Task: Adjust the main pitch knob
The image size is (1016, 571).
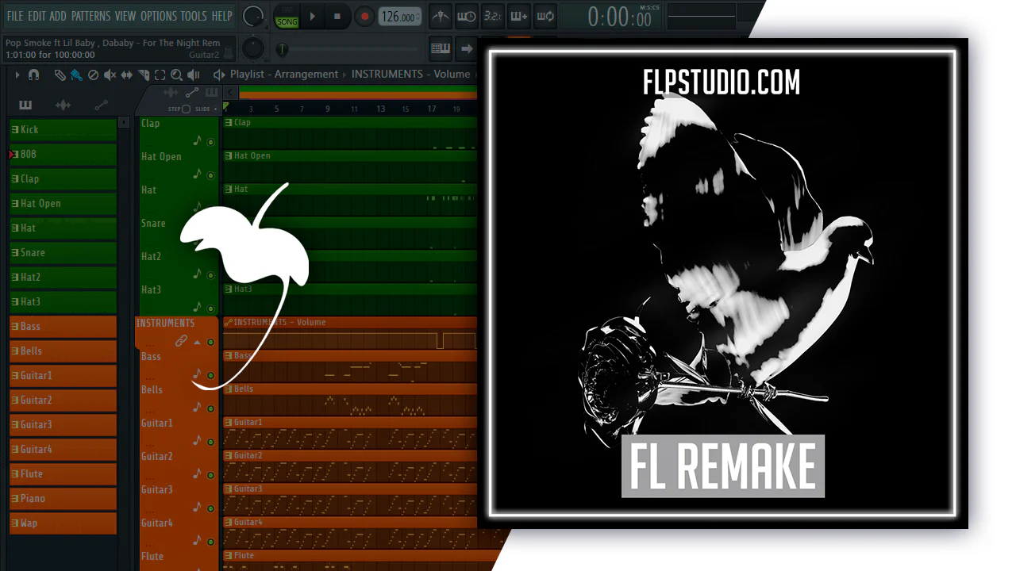Action: pyautogui.click(x=253, y=49)
